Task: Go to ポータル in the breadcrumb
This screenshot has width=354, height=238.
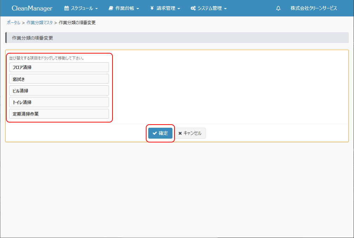Action: click(14, 22)
